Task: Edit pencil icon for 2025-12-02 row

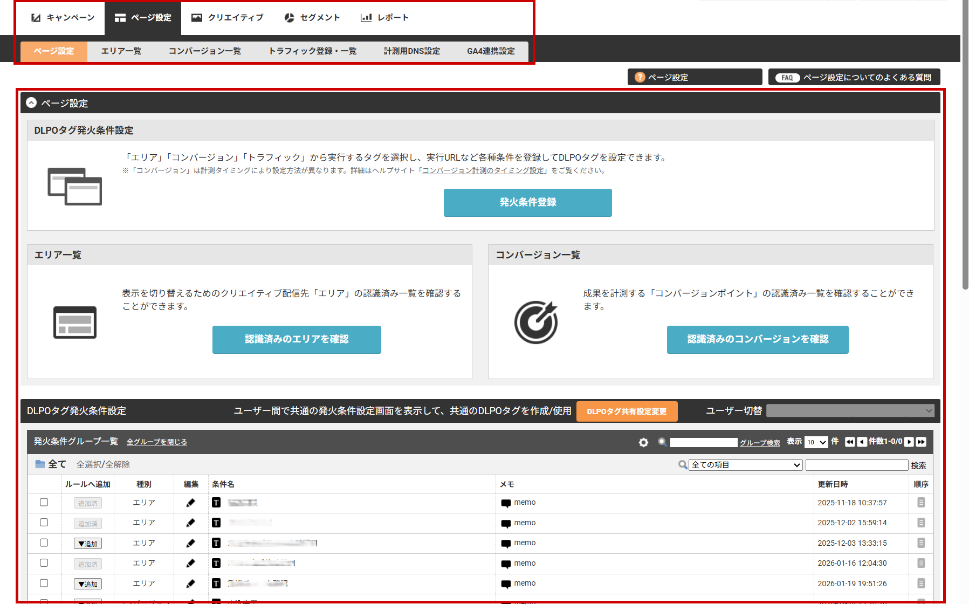Action: coord(190,523)
